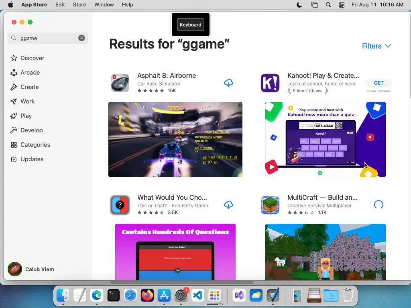The width and height of the screenshot is (411, 308).
Task: Click the Keyboard overlay button
Action: coord(191,24)
